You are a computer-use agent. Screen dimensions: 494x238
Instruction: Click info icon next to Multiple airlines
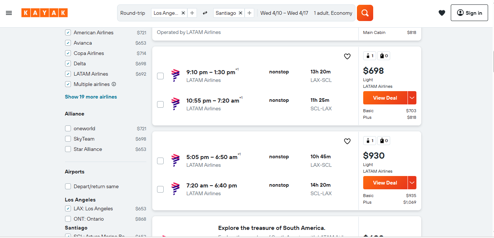pyautogui.click(x=114, y=84)
